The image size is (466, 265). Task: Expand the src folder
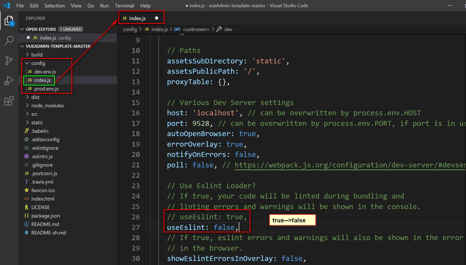coord(27,114)
